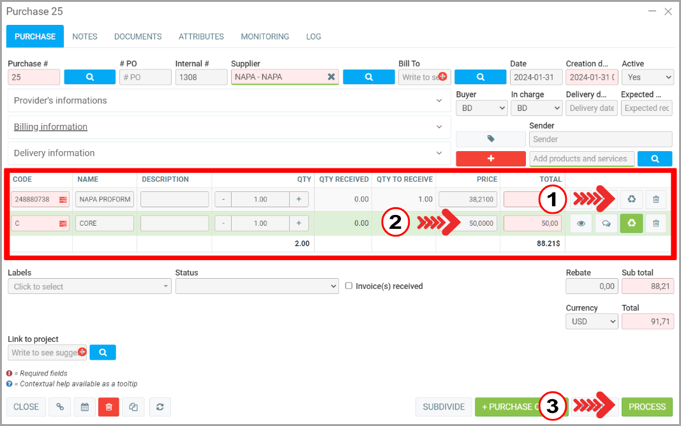Click the calendar icon in bottom toolbar

pyautogui.click(x=84, y=407)
